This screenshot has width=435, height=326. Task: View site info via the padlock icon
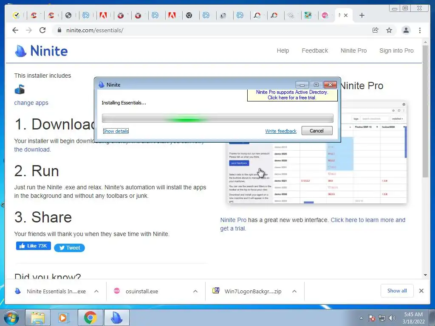coord(59,30)
